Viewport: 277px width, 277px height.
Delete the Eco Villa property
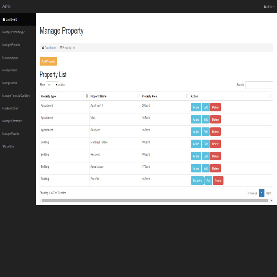tap(218, 181)
